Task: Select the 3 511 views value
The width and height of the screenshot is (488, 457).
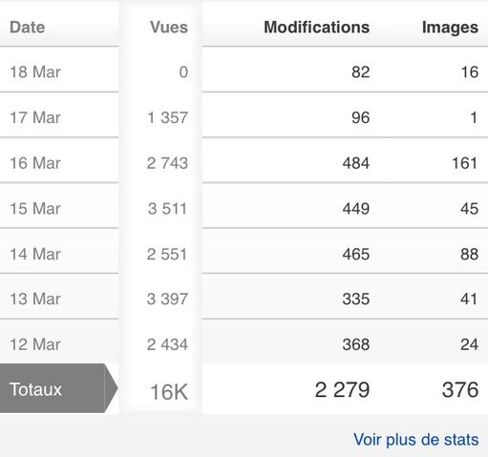Action: click(167, 209)
